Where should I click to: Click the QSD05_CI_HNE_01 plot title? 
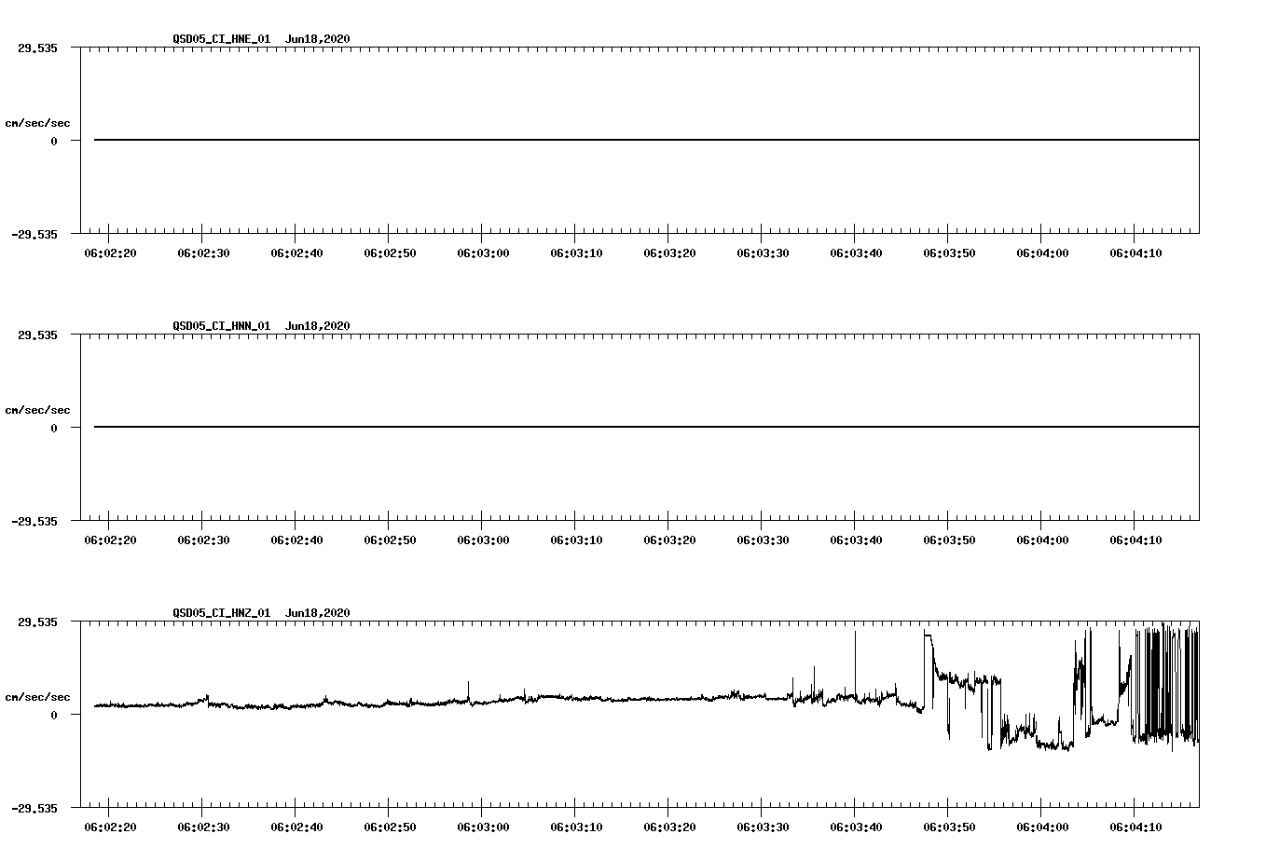pyautogui.click(x=261, y=38)
